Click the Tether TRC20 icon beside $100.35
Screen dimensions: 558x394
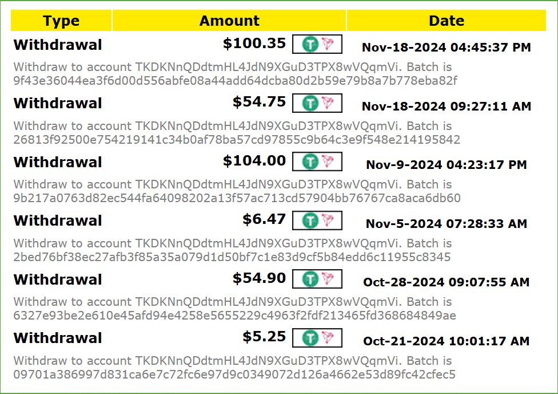pos(317,44)
